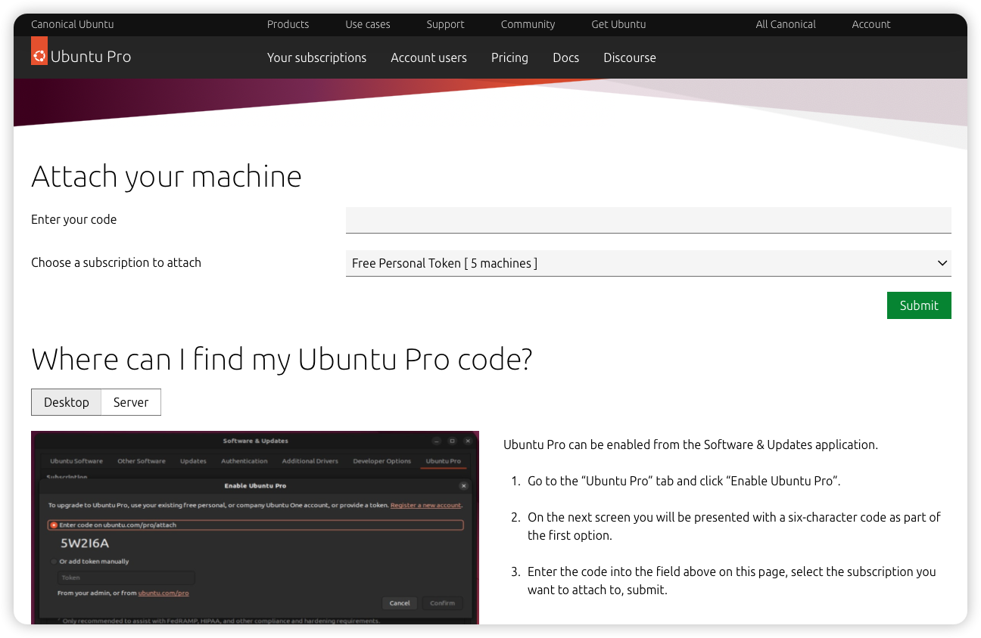Select the Desktop tab
This screenshot has height=638, width=981.
click(x=67, y=402)
